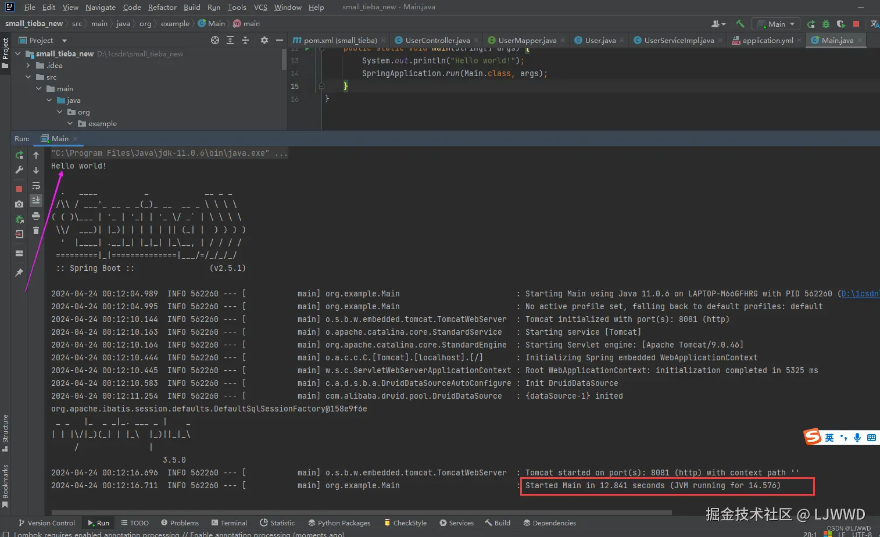The width and height of the screenshot is (880, 537).
Task: Rerun Main from the Run panel
Action: point(19,155)
